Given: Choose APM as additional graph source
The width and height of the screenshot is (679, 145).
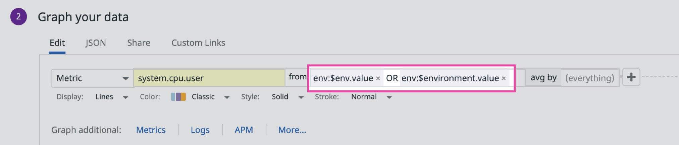Looking at the screenshot, I should tap(244, 130).
